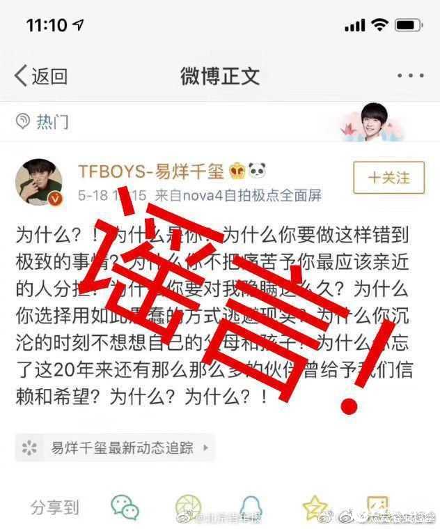The width and height of the screenshot is (440, 529).
Task: Open TFBOYS-易烊千玺 profile name
Action: [151, 171]
